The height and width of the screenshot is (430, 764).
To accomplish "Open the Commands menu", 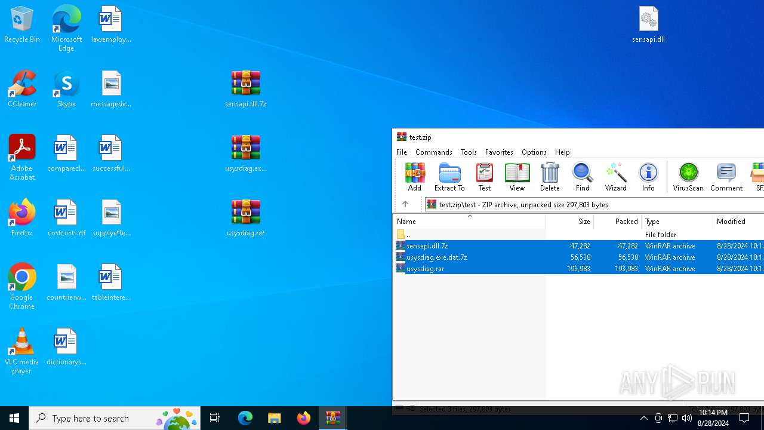I will (x=434, y=152).
